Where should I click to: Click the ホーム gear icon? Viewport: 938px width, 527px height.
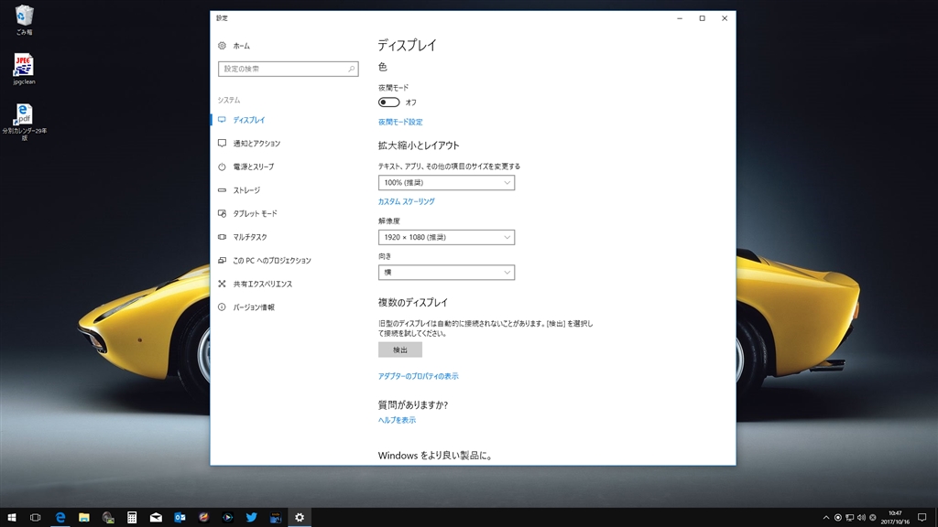222,46
